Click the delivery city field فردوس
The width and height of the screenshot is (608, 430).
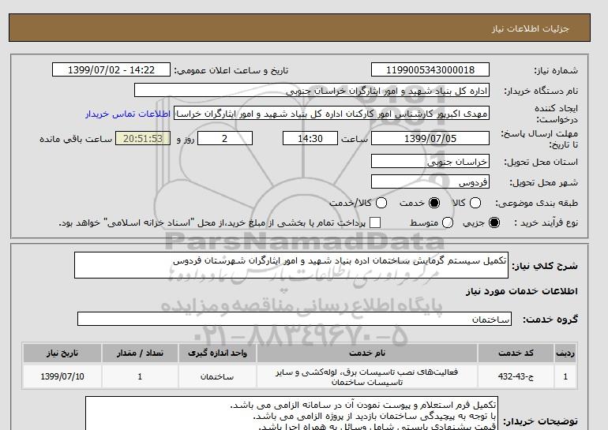click(x=430, y=181)
